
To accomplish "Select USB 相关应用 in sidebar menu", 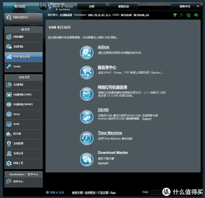I will (24, 57).
